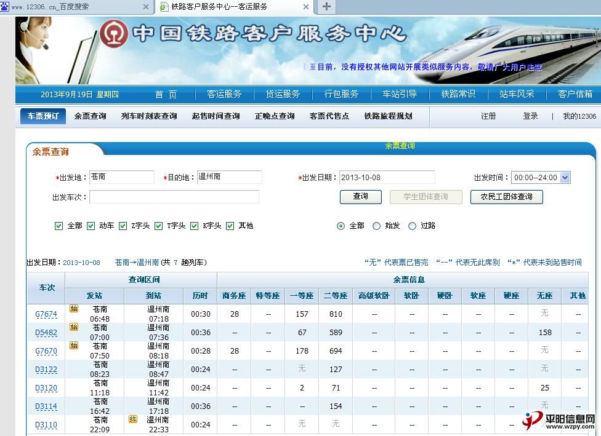Select 列车时刻表查询 tab
This screenshot has height=436, width=601.
(x=149, y=116)
